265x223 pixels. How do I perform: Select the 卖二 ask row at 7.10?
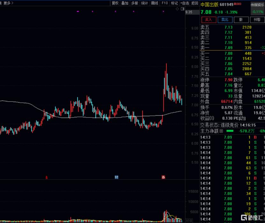[232, 42]
